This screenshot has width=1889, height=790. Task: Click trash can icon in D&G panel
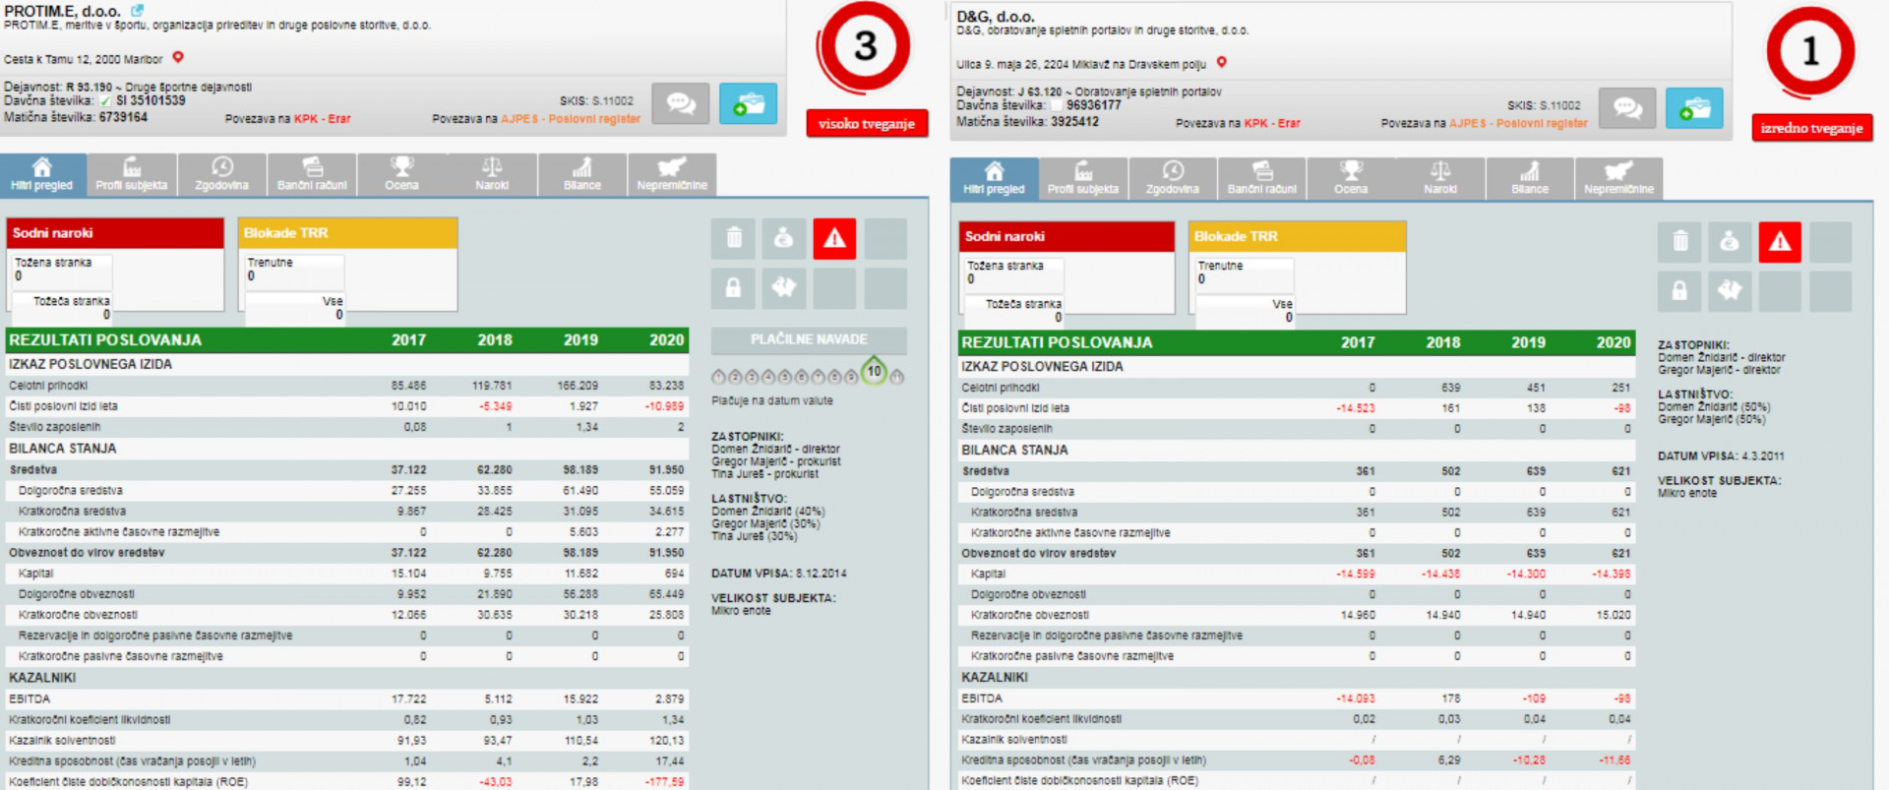tap(1679, 242)
